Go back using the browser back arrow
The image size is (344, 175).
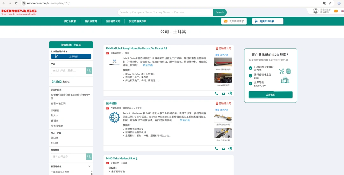(x=4, y=3)
